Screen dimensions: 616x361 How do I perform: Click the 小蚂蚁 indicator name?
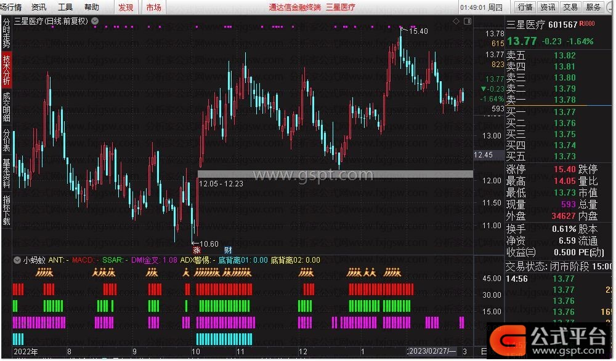point(34,260)
